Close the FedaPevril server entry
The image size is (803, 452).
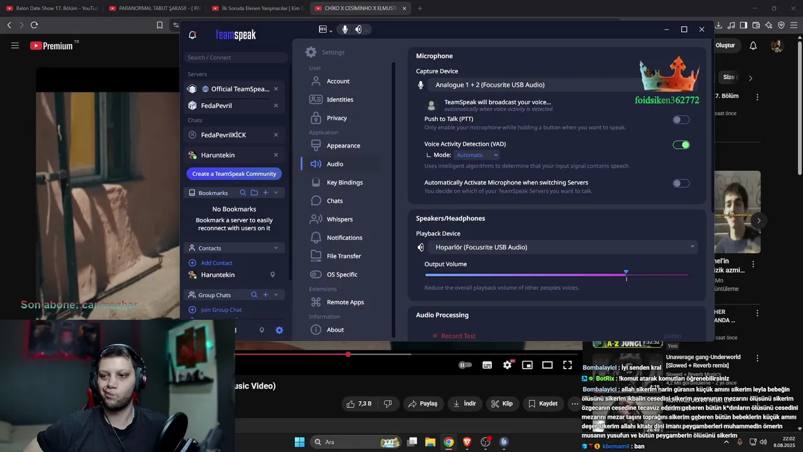pyautogui.click(x=276, y=105)
